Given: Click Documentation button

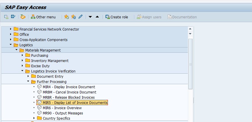Looking at the screenshot, I should coord(182,17).
